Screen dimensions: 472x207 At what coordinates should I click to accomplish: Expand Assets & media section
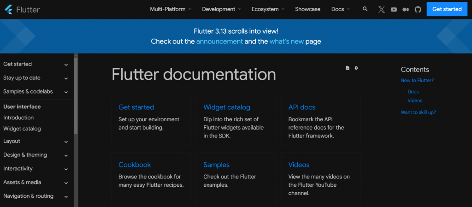36,182
